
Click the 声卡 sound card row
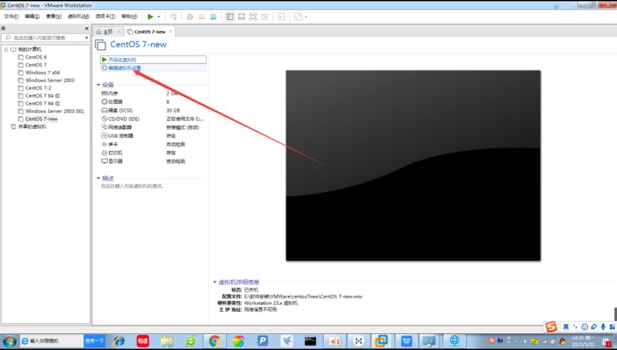pos(152,144)
